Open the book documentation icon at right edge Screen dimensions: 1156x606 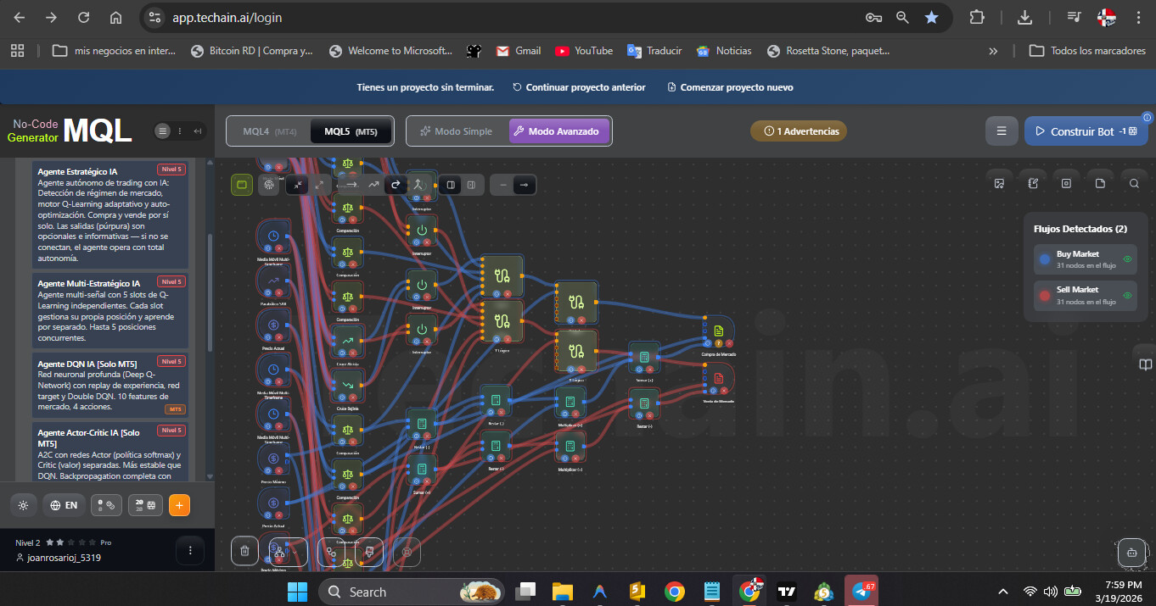click(x=1145, y=364)
